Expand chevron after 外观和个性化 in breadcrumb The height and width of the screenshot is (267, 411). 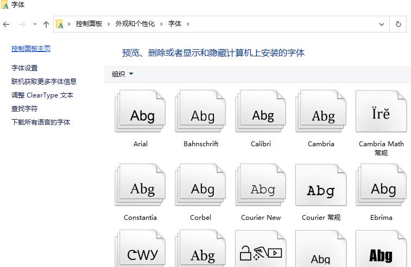click(161, 24)
